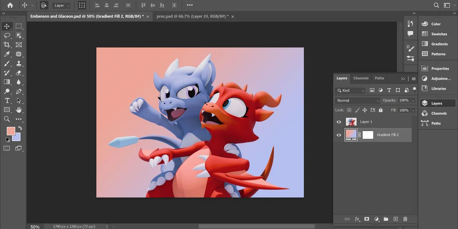Viewport: 458px width, 229px height.
Task: Go to the Home screen
Action: 10,5
